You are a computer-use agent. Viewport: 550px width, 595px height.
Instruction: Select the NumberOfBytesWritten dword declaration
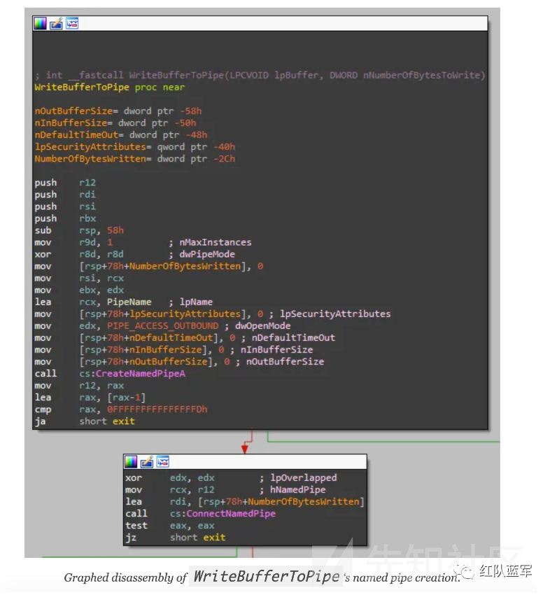pos(134,159)
